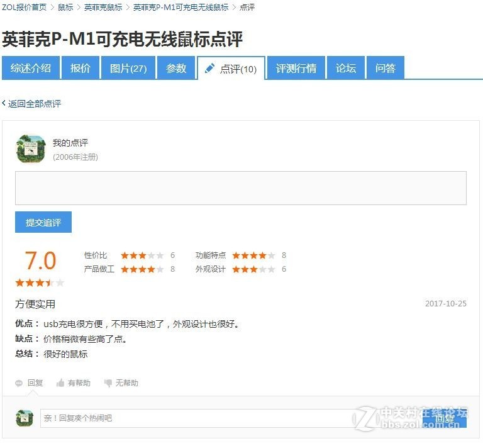This screenshot has width=483, height=446.
Task: Open 论坛 tab
Action: click(x=346, y=68)
